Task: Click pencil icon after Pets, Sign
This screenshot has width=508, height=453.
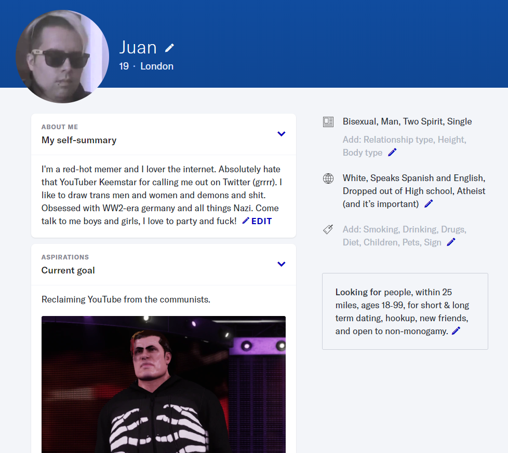Action: click(x=451, y=242)
